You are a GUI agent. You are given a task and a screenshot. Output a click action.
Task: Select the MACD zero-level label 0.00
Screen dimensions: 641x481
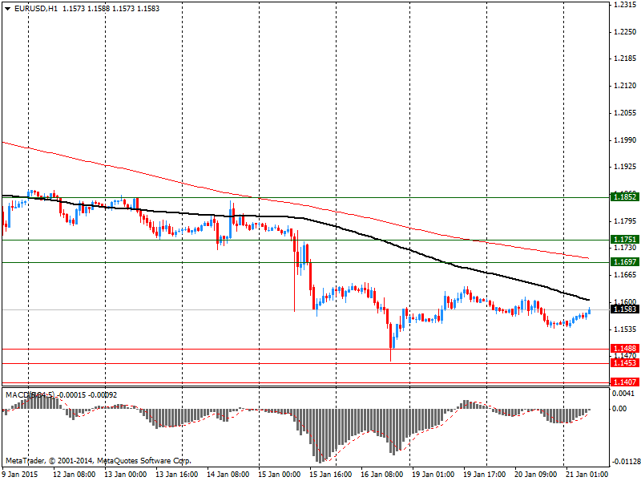620,409
